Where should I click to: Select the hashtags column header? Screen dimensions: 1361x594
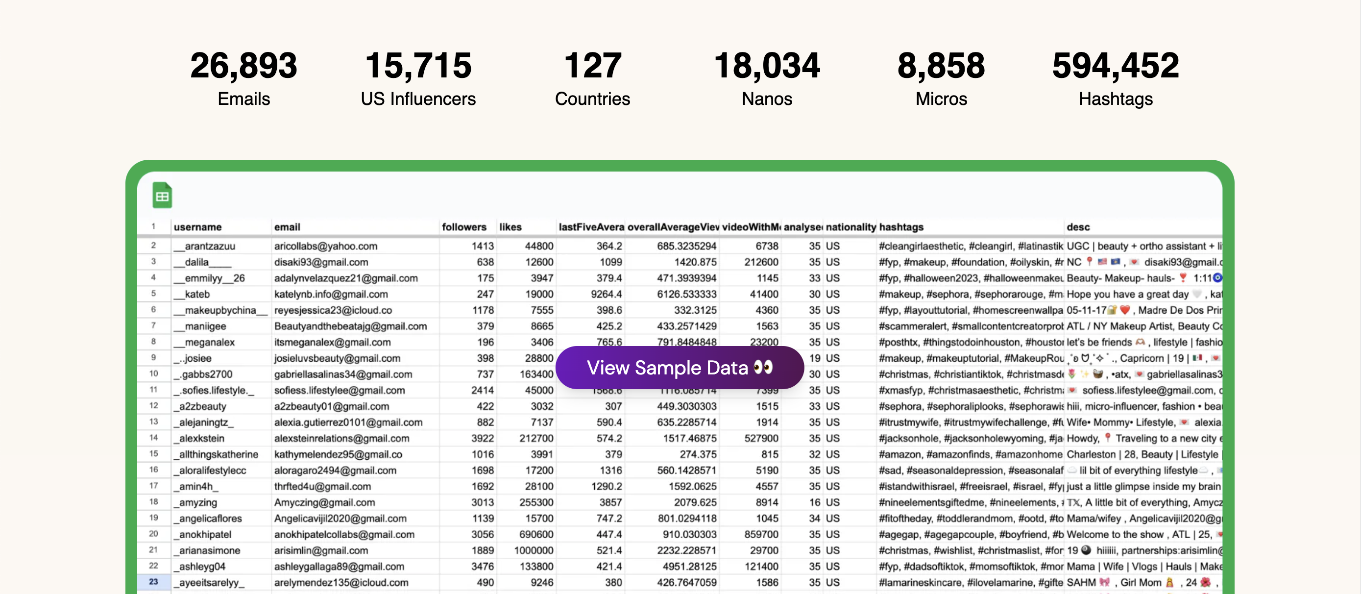pos(901,227)
